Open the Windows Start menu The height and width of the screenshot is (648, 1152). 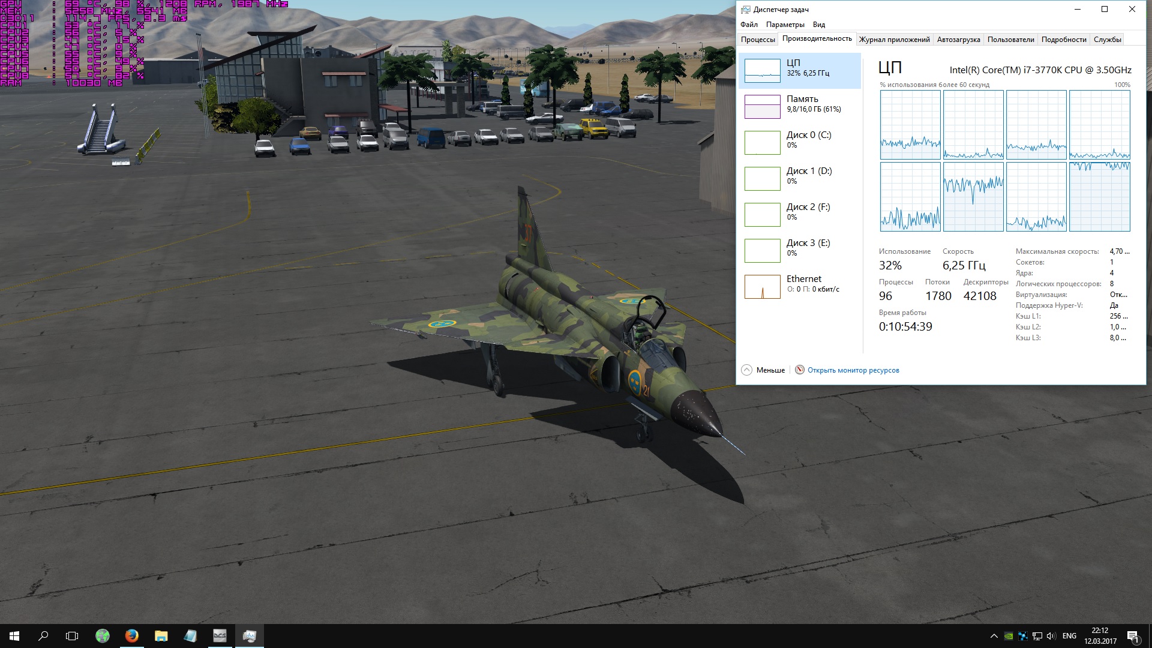tap(14, 636)
